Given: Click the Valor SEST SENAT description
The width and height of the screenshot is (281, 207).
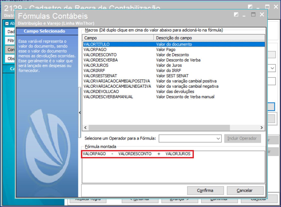Looking at the screenshot, I should pos(172,76).
